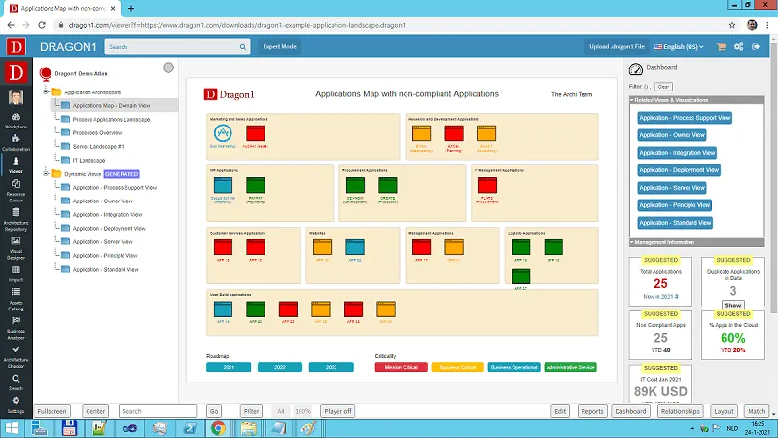Click Application - Integration View dashboard button
Viewport: 778px width, 438px height.
click(x=677, y=153)
